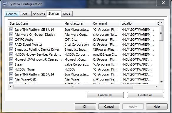The height and width of the screenshot is (113, 172).
Task: Click the Synaptics Inco... manufacturer cell
Action: [x=76, y=49]
